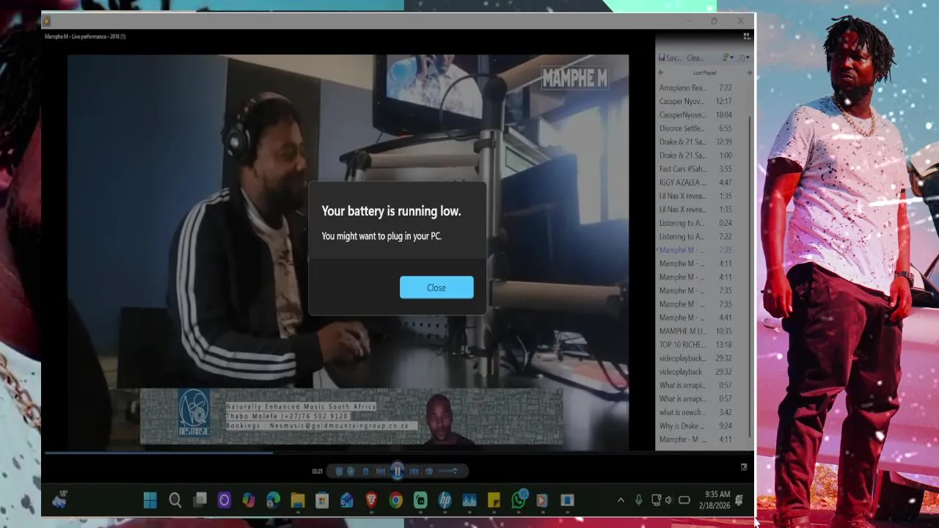Select 'Drake & 21 Sa...' 32:39 track

pyautogui.click(x=695, y=142)
